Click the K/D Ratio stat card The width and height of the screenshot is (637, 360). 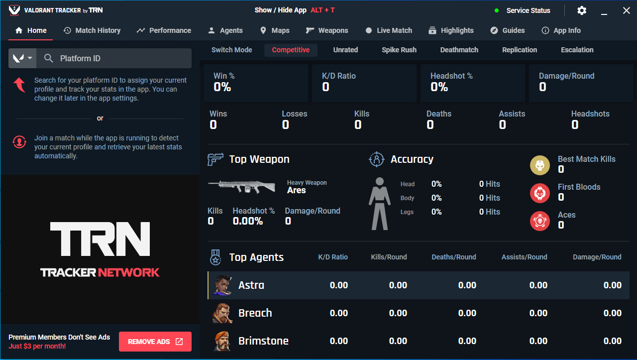coord(364,83)
